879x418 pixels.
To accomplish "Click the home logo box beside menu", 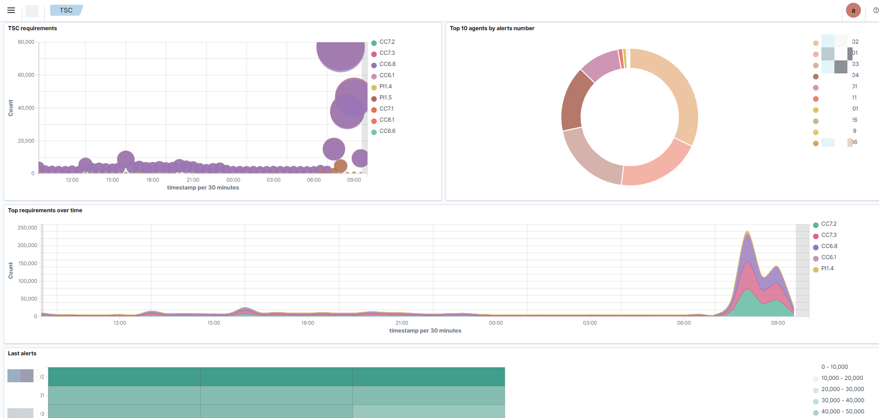I will [x=32, y=11].
